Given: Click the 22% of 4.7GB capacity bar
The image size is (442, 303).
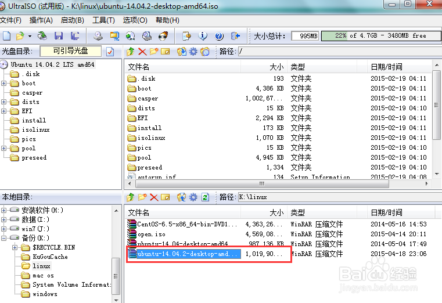Looking at the screenshot, I should (381, 36).
